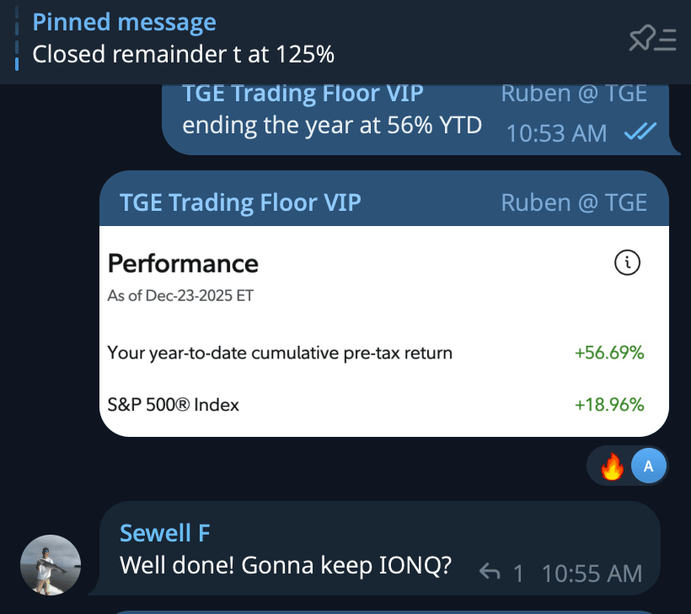691x614 pixels.
Task: Open the Sewell F sender name
Action: (165, 533)
